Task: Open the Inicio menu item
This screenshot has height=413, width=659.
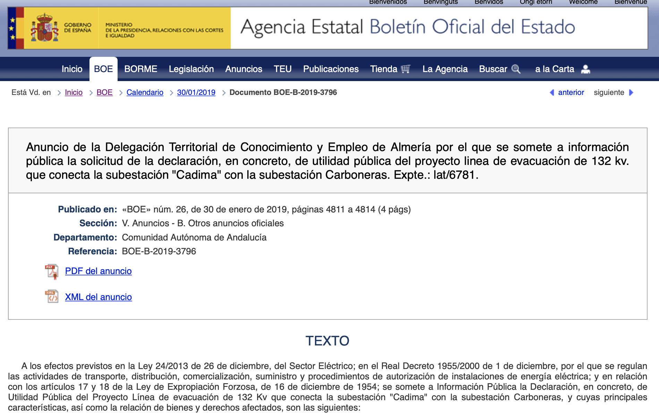Action: coord(72,69)
